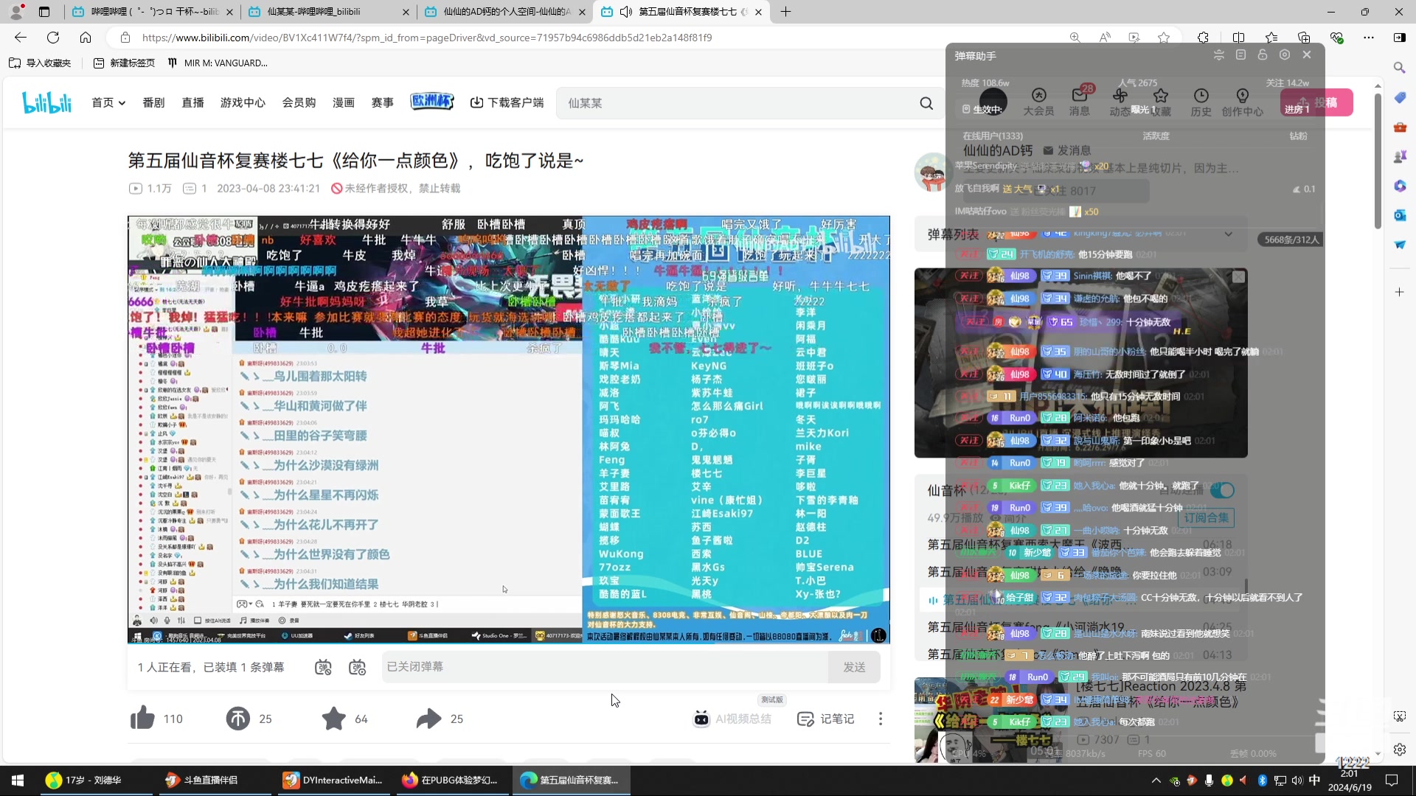This screenshot has height=796, width=1416.
Task: Open DYInteractiveMai... taskbar app
Action: pyautogui.click(x=333, y=780)
